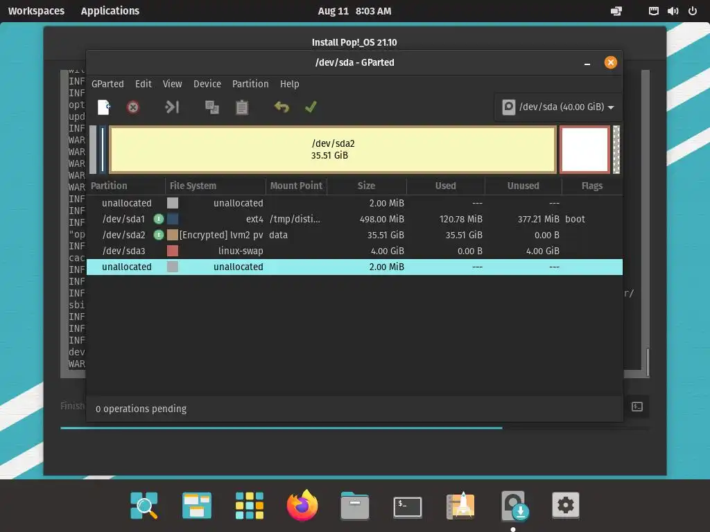Click the Paste partition toolbar icon
Viewport: 710px width, 532px height.
pyautogui.click(x=242, y=107)
